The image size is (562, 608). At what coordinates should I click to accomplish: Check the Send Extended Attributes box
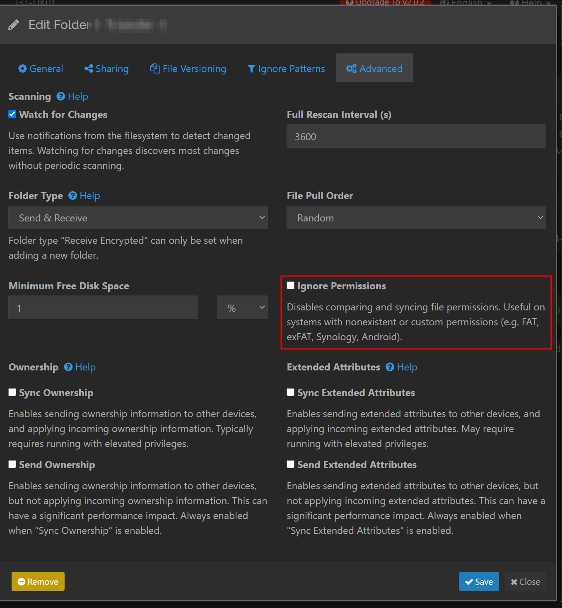pyautogui.click(x=291, y=464)
